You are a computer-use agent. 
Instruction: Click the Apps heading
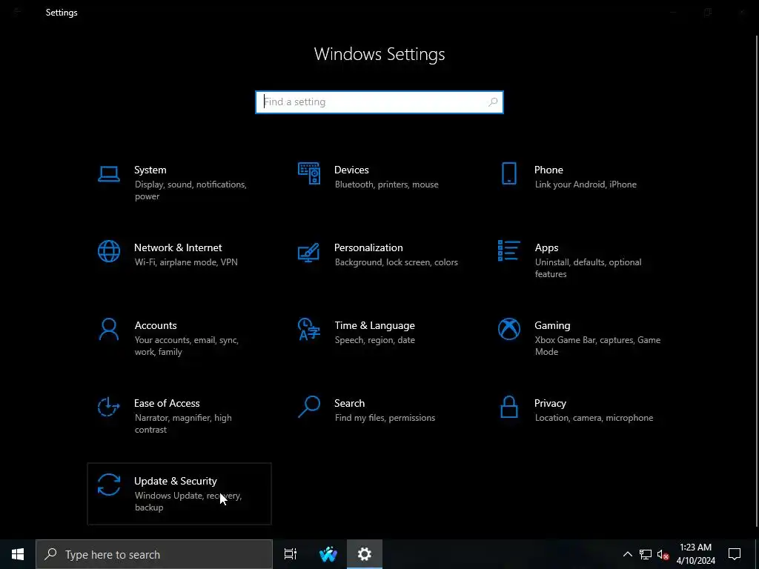(x=546, y=247)
